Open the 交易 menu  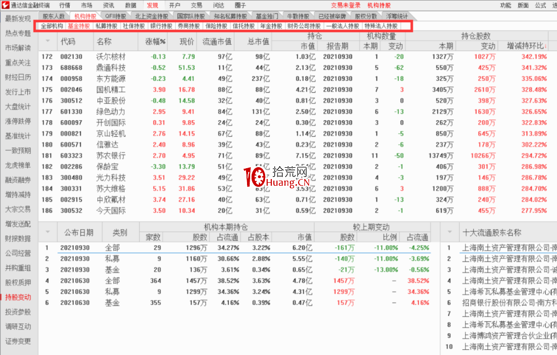click(196, 5)
